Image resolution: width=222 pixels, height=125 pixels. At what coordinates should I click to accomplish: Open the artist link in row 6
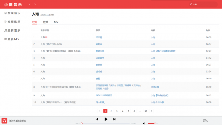tap(99, 71)
